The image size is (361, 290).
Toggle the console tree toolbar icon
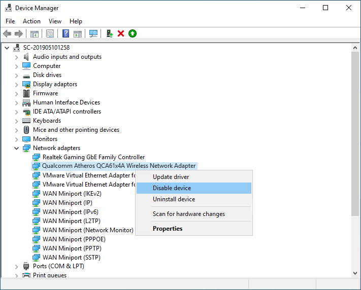click(35, 34)
